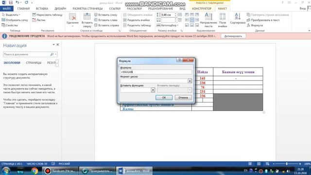This screenshot has height=175, width=311.
Task: Click the formula text field with =MAX(AB
Action: [156, 72]
